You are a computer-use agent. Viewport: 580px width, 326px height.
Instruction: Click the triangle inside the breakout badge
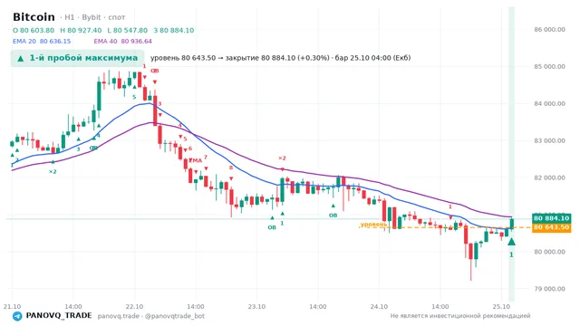coord(21,58)
